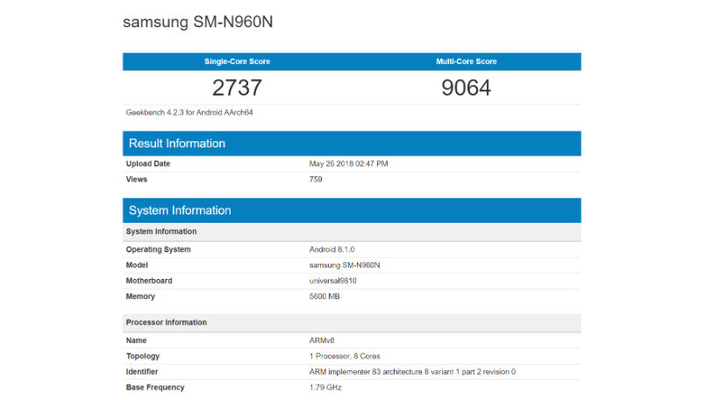
Task: Click the multi-core score value 9064
Action: pyautogui.click(x=466, y=88)
